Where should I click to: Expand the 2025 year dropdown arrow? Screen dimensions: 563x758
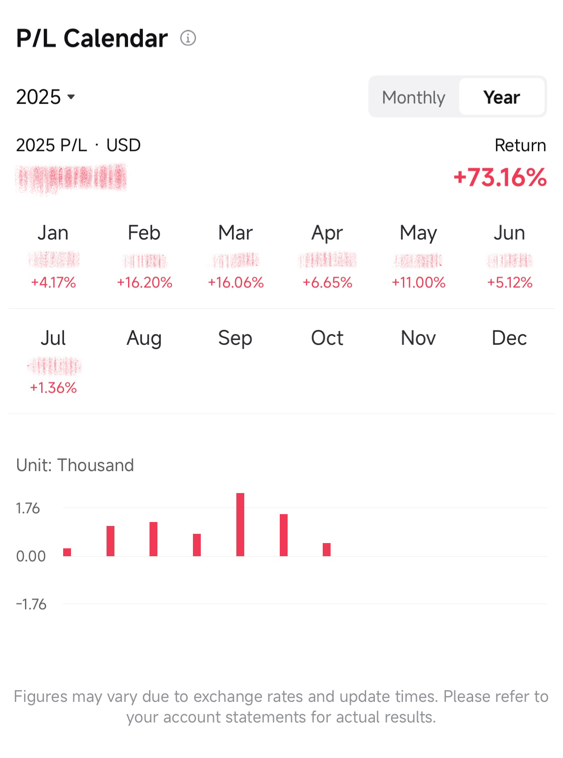click(71, 97)
